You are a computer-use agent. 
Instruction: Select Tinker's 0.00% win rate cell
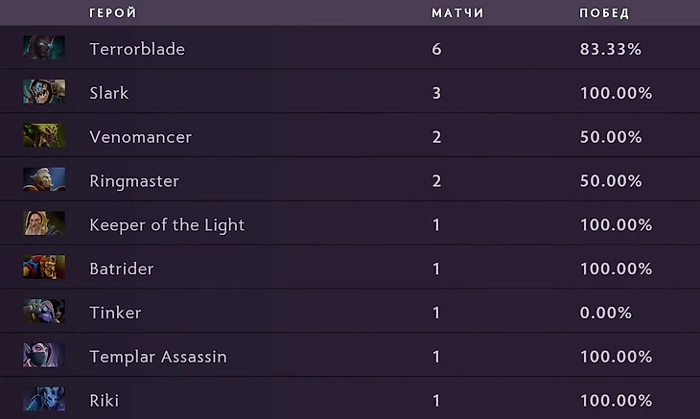pyautogui.click(x=606, y=314)
